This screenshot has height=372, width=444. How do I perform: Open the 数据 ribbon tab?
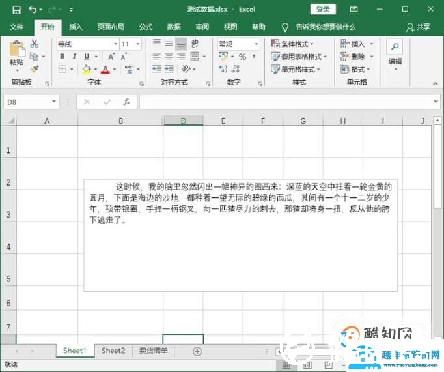click(174, 27)
